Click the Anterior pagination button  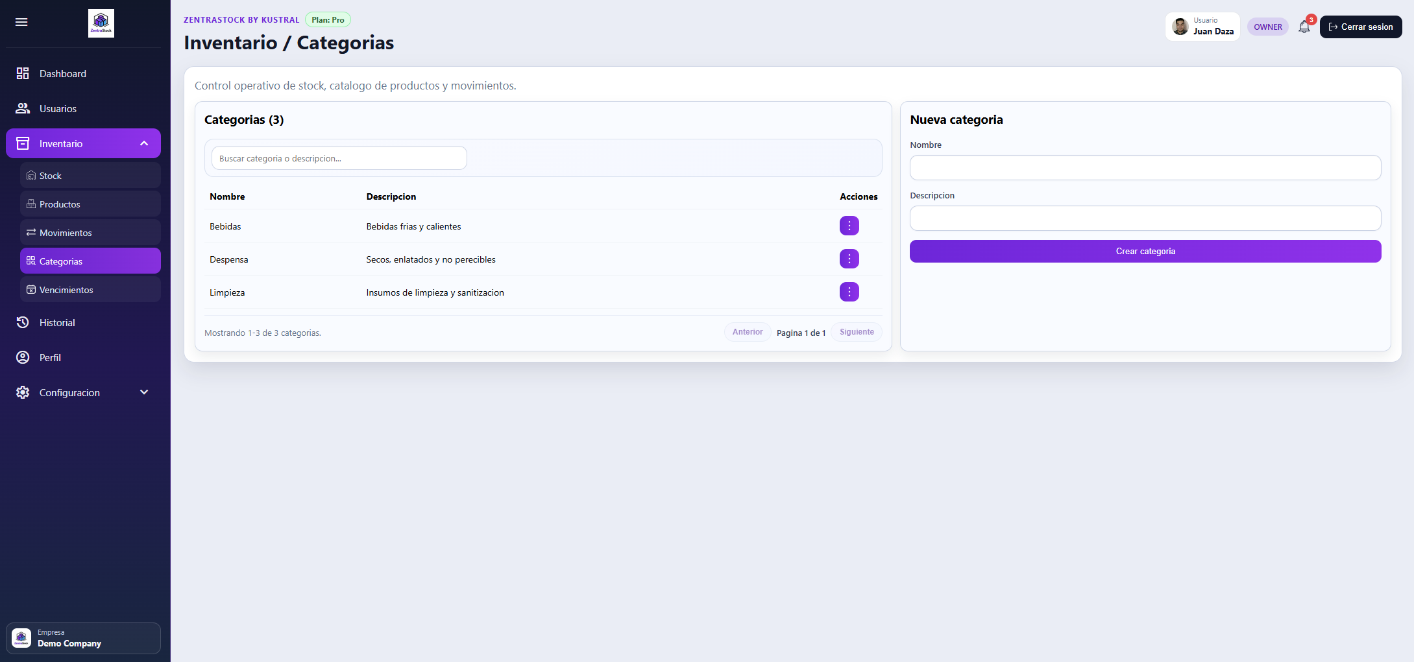coord(748,333)
